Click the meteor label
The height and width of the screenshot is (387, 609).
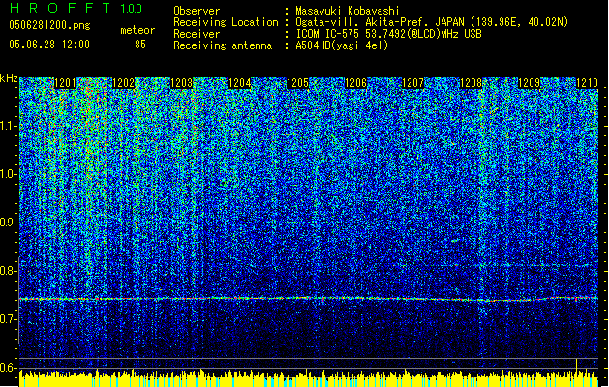coord(137,30)
